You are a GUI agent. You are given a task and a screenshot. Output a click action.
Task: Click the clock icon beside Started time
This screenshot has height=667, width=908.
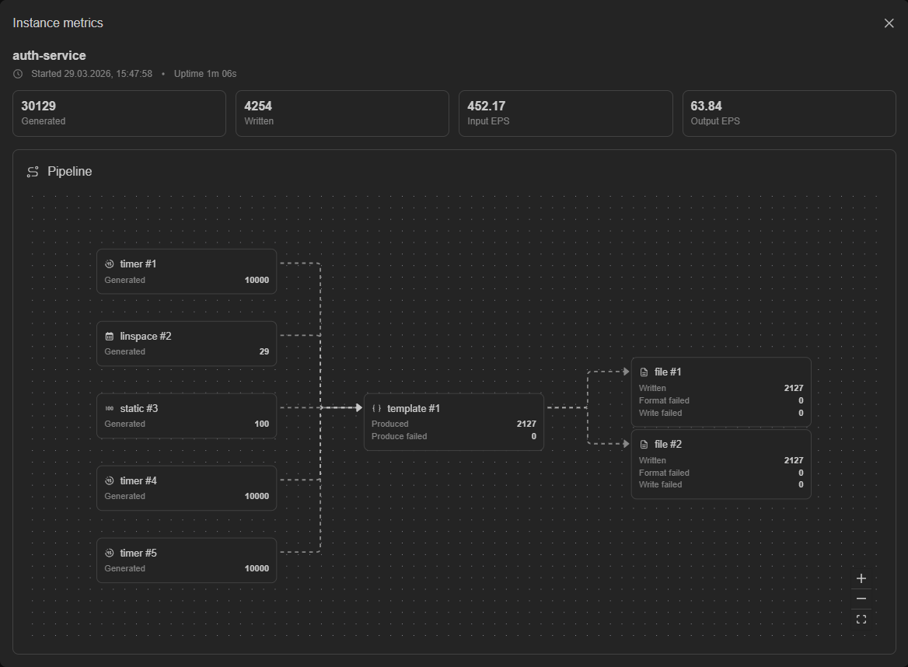coord(18,74)
